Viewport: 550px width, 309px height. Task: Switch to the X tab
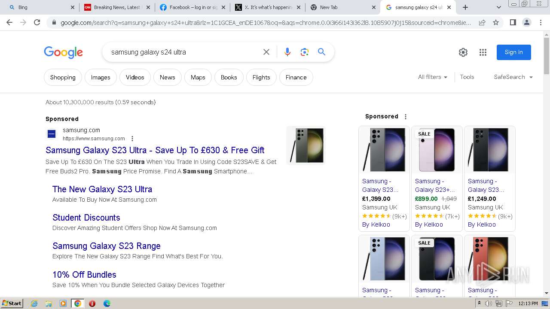[267, 7]
